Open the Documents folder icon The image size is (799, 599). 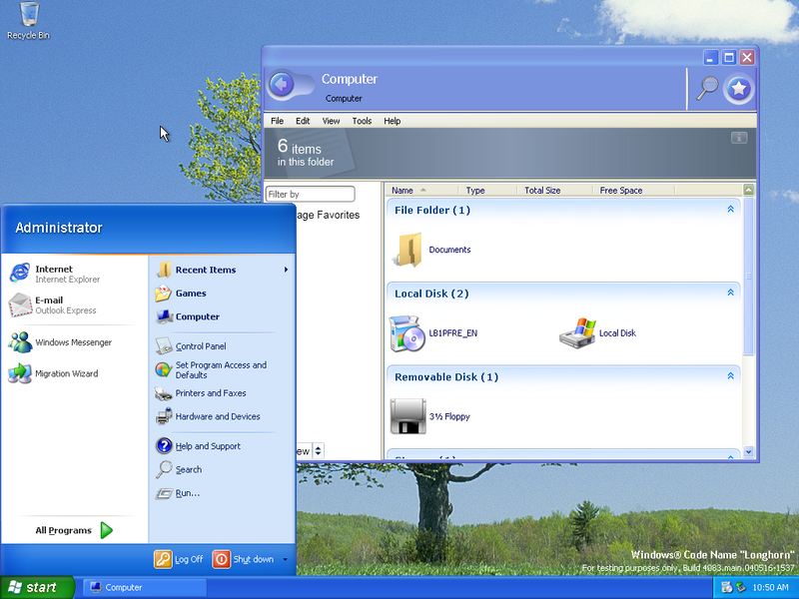pyautogui.click(x=408, y=250)
